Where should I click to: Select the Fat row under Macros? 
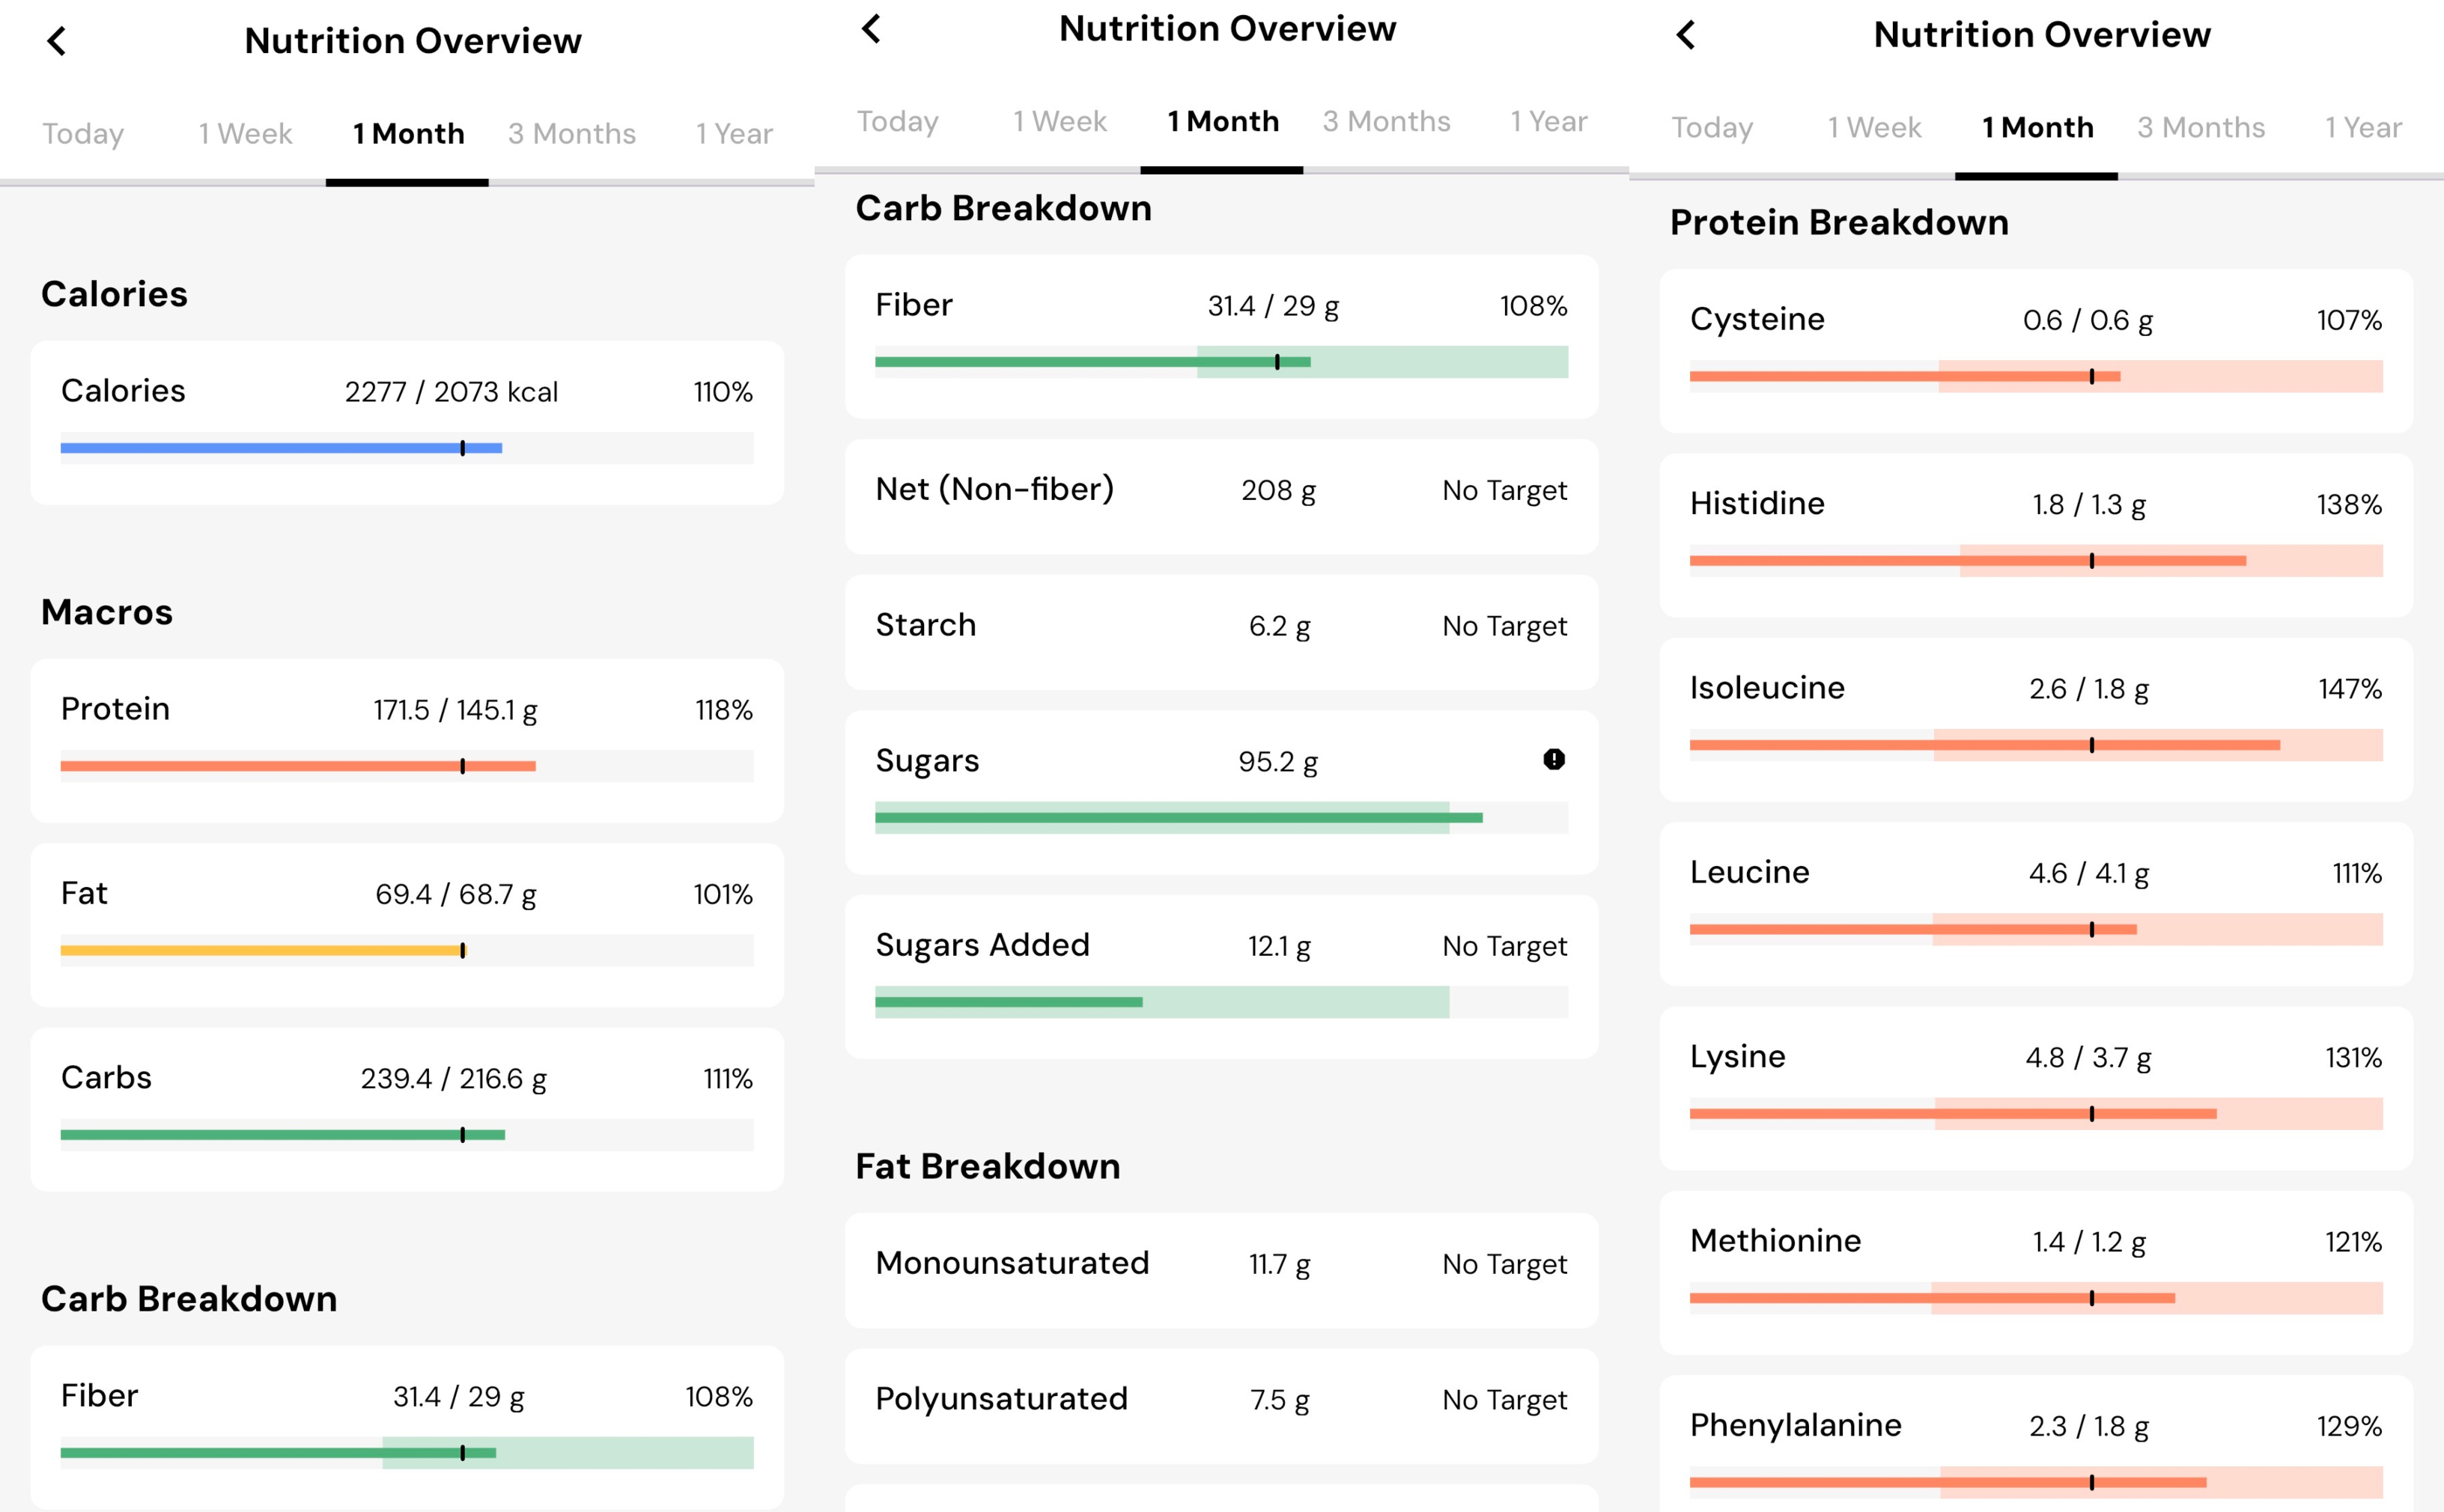(406, 925)
